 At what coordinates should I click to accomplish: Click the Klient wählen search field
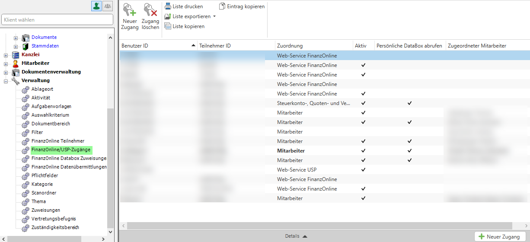(x=57, y=20)
